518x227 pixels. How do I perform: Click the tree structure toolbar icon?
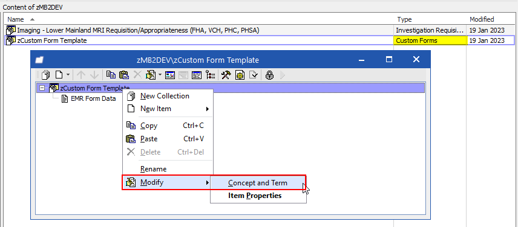[211, 75]
